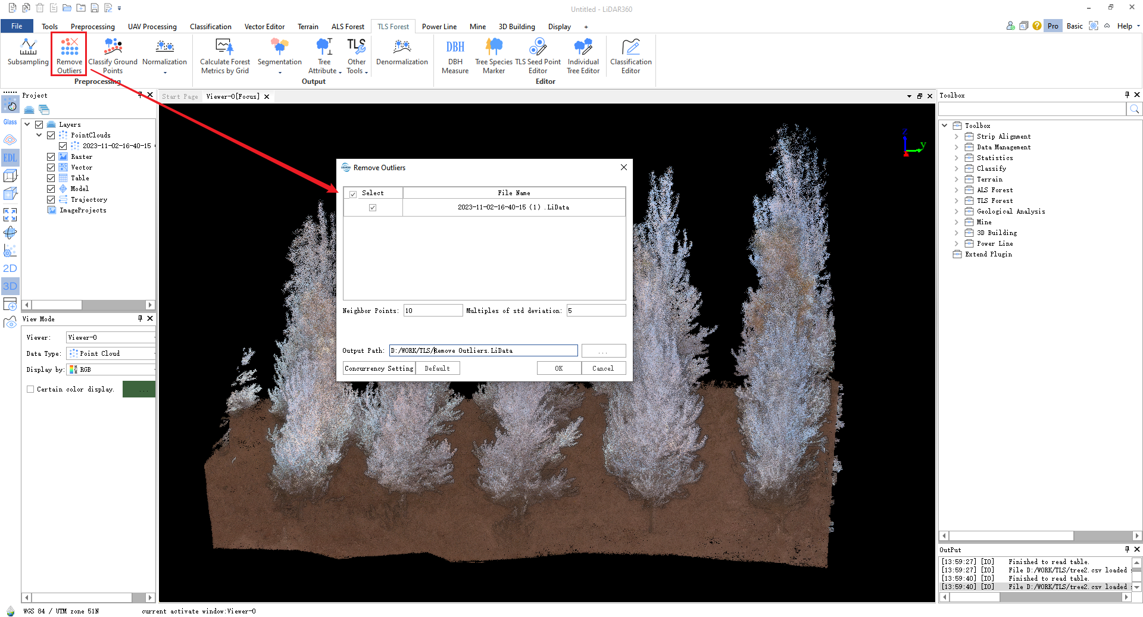Click the Toolbox search icon

pos(1135,109)
